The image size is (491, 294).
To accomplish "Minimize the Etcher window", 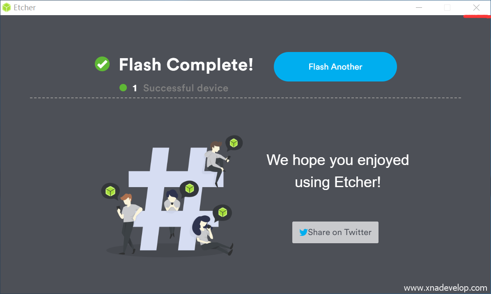I will coord(419,7).
